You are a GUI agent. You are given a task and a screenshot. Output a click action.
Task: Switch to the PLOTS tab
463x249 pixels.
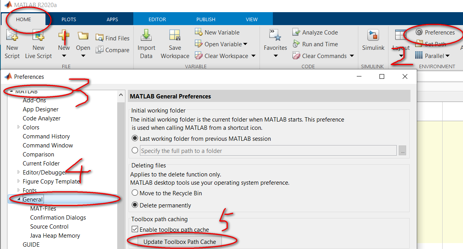click(x=69, y=19)
